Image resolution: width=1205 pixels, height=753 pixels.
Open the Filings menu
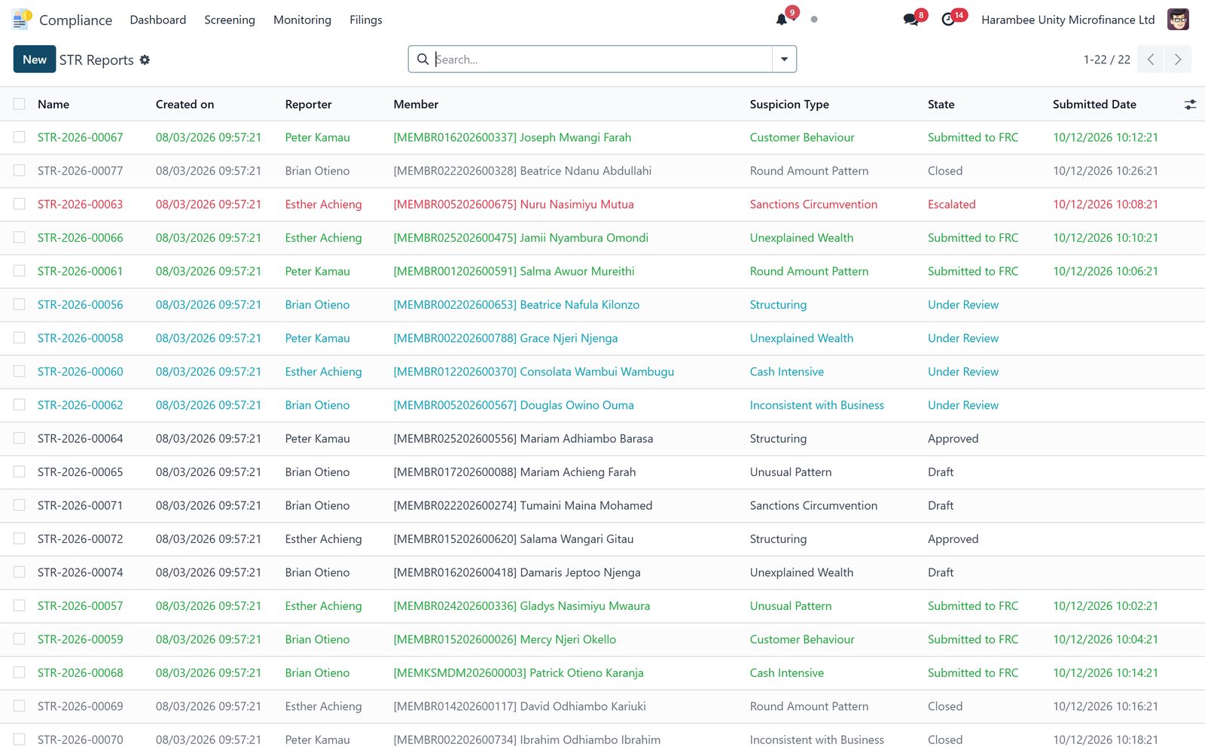[366, 20]
